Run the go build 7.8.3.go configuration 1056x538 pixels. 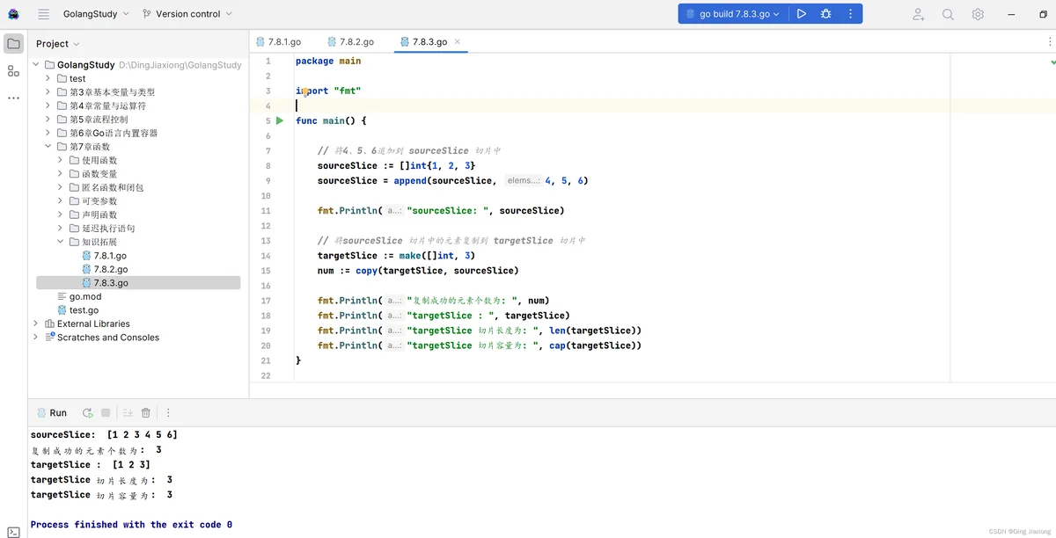pos(801,14)
